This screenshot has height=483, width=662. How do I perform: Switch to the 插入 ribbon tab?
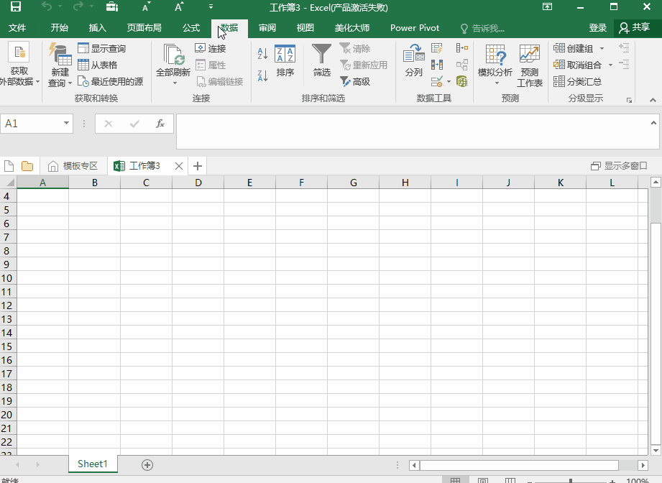pos(97,28)
